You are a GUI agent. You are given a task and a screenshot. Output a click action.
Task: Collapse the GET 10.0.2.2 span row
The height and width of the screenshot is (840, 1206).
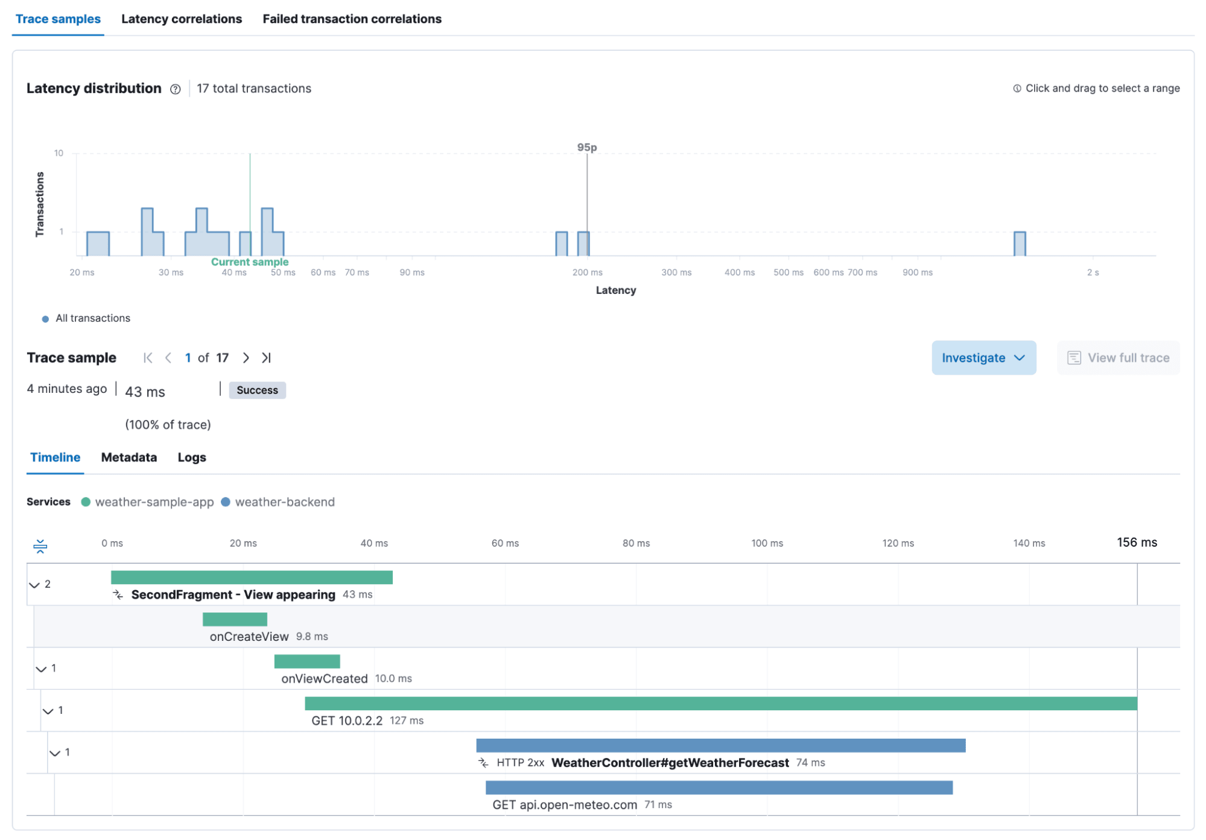pos(48,711)
